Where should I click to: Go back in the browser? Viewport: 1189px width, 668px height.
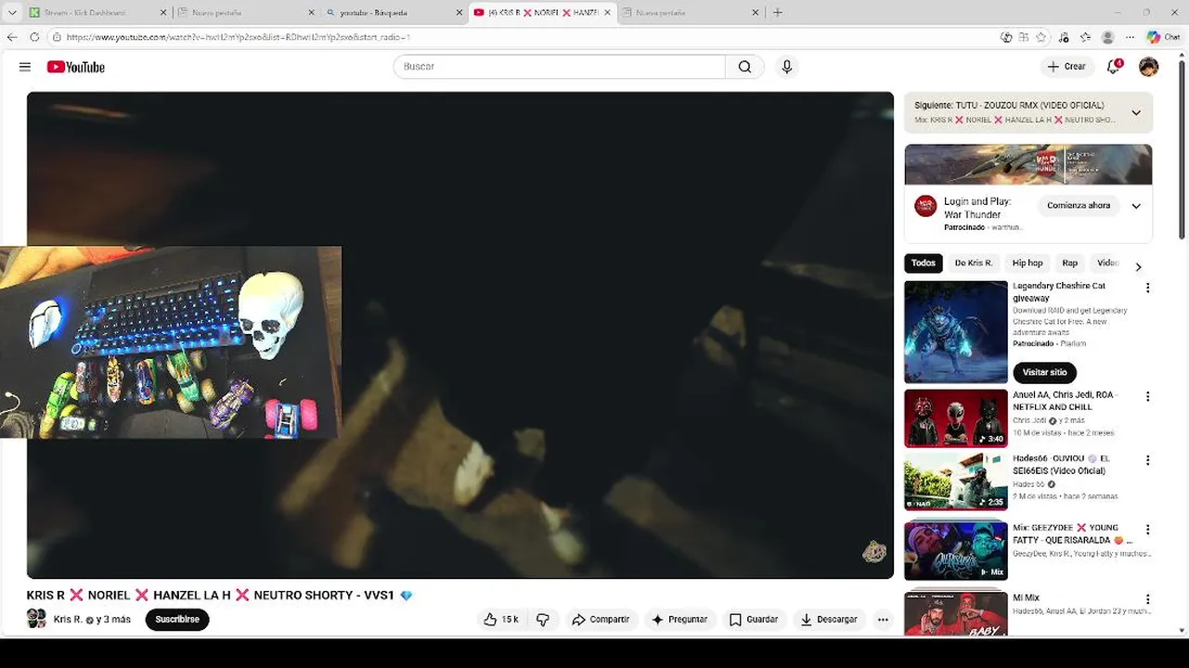tap(12, 37)
